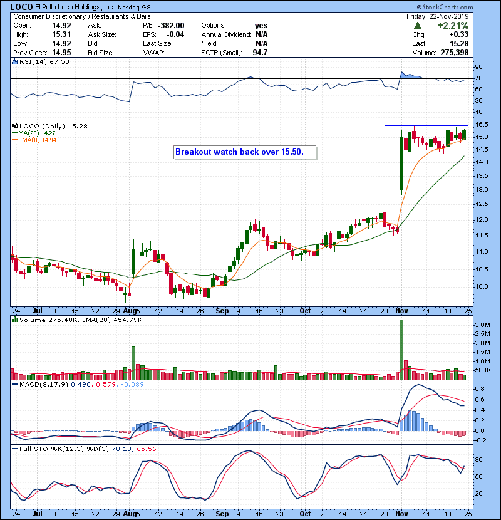The width and height of the screenshot is (501, 520).
Task: Click the 'EMA(8) 14.94' legend text
Action: [38, 140]
